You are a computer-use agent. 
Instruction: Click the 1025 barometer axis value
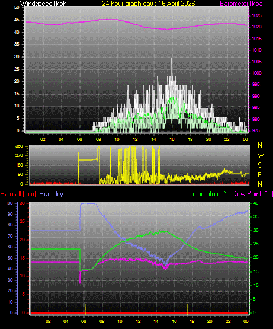pyautogui.click(x=256, y=15)
